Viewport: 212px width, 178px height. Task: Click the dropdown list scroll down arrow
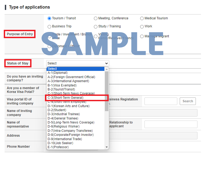click(107, 147)
